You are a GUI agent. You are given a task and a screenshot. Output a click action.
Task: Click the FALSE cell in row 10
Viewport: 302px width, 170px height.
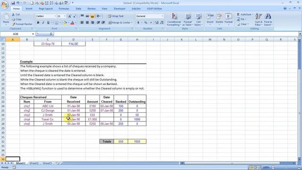pyautogui.click(x=74, y=44)
